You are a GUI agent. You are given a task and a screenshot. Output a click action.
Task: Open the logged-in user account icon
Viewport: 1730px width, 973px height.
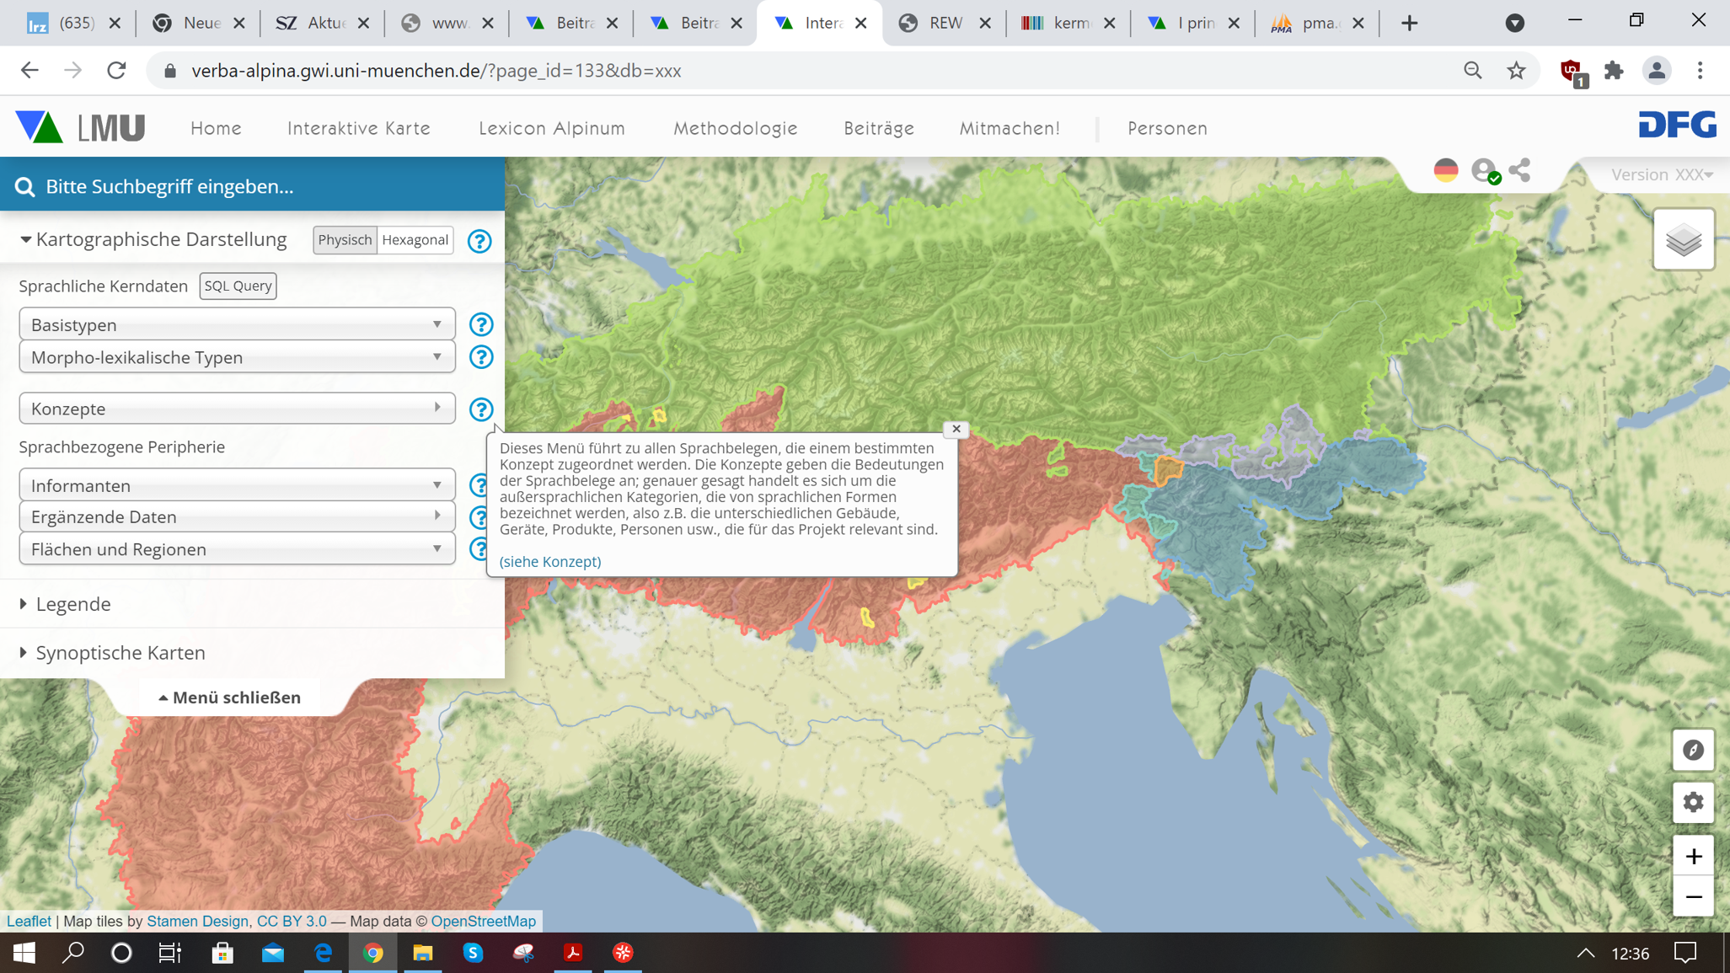tap(1484, 171)
